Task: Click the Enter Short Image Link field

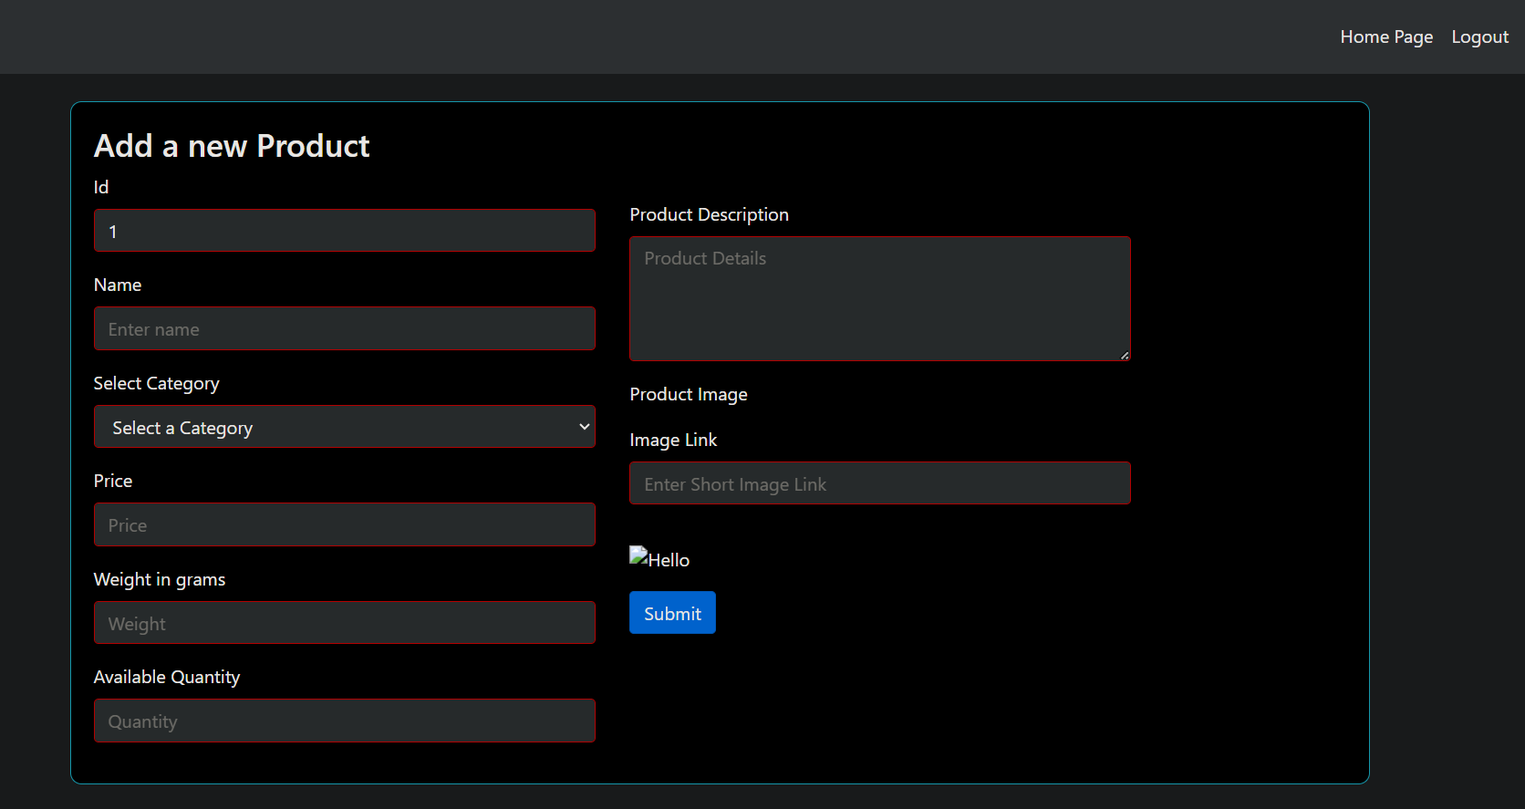Action: click(x=880, y=483)
